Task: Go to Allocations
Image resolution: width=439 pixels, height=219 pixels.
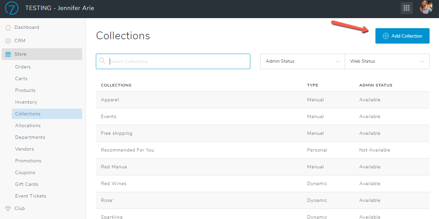Action: pos(28,125)
